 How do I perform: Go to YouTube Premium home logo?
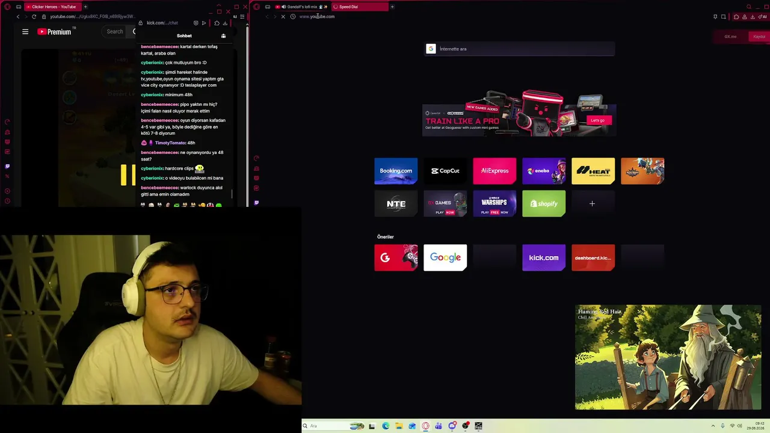(54, 32)
